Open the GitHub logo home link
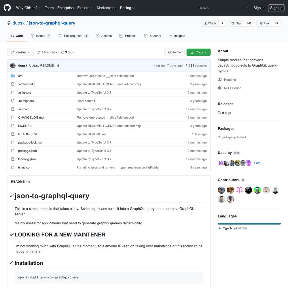The image size is (288, 288). point(7,8)
